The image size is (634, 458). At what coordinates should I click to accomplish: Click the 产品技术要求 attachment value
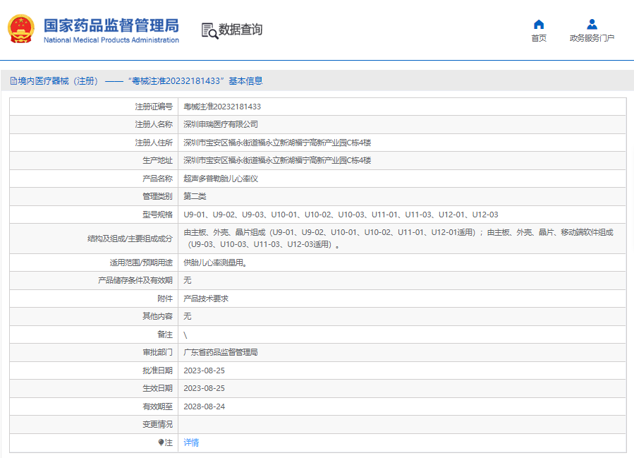[x=206, y=299]
